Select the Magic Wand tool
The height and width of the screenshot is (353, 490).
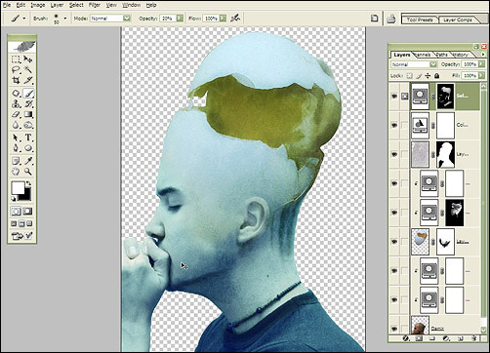click(28, 69)
